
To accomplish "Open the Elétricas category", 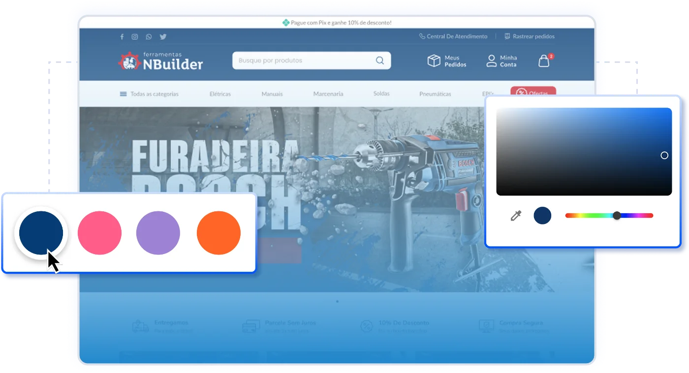I will (x=220, y=94).
